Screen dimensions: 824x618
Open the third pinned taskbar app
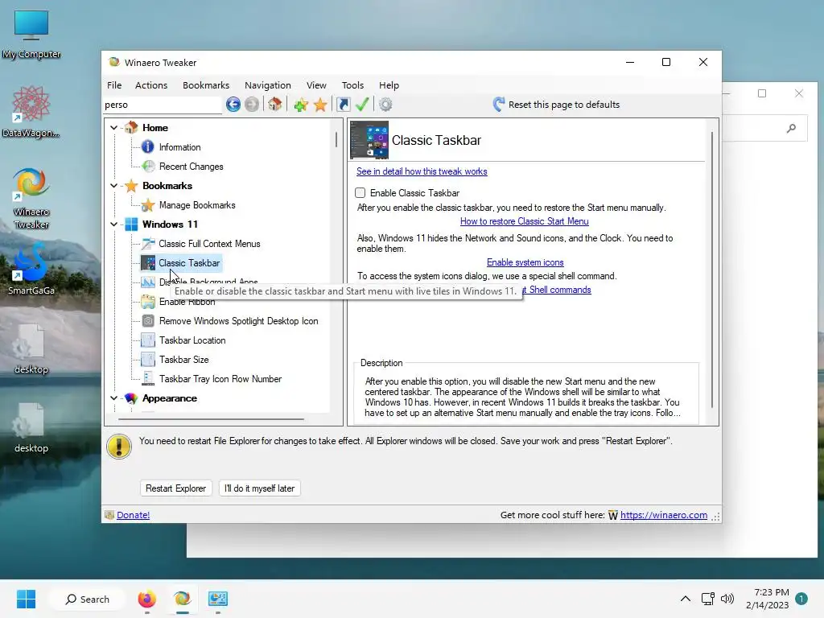pyautogui.click(x=217, y=599)
